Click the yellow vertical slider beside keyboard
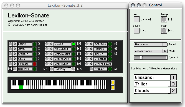This screenshot has height=107, width=185. 113,85
